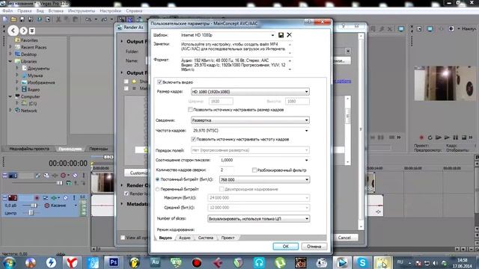
Task: Toggle 'Render loop region' checkbox in Render As
Action: 126,194
